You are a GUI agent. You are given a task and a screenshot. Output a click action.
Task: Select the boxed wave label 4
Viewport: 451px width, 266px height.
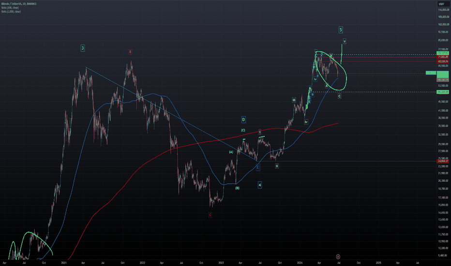tap(260, 185)
